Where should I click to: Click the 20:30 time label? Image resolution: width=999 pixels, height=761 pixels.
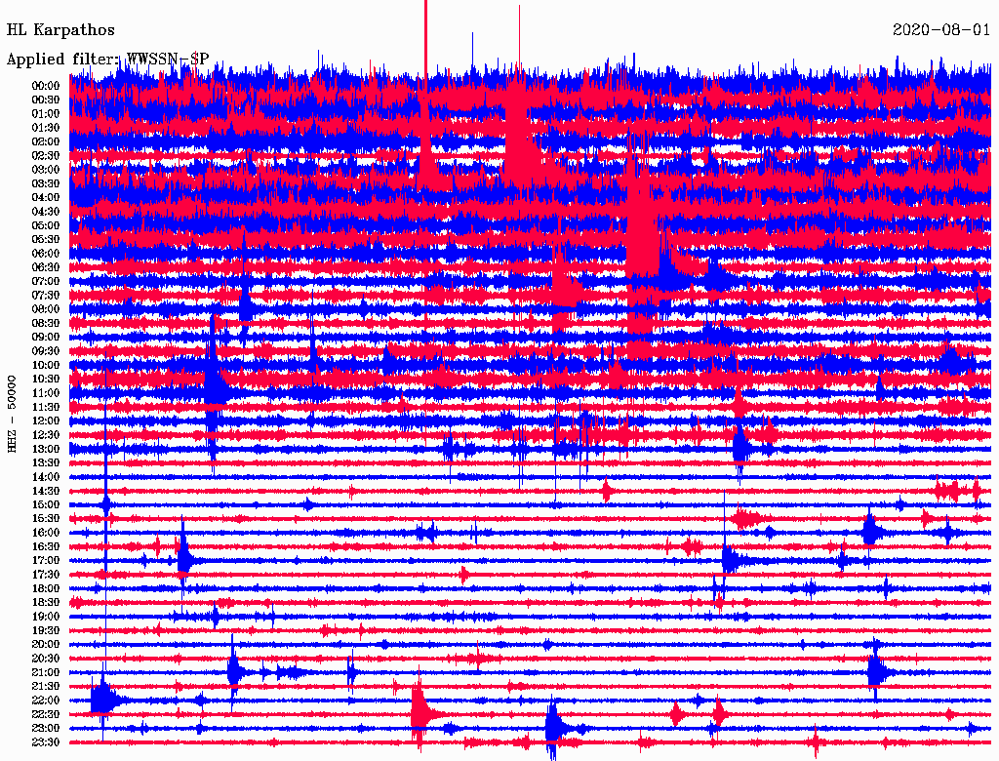(46, 659)
